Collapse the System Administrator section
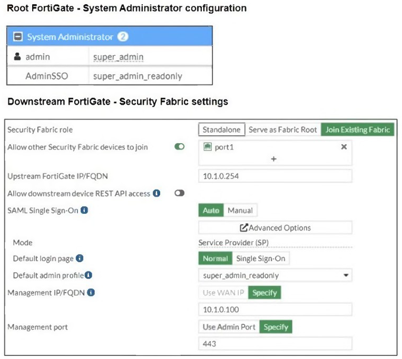The width and height of the screenshot is (402, 359). click(17, 37)
